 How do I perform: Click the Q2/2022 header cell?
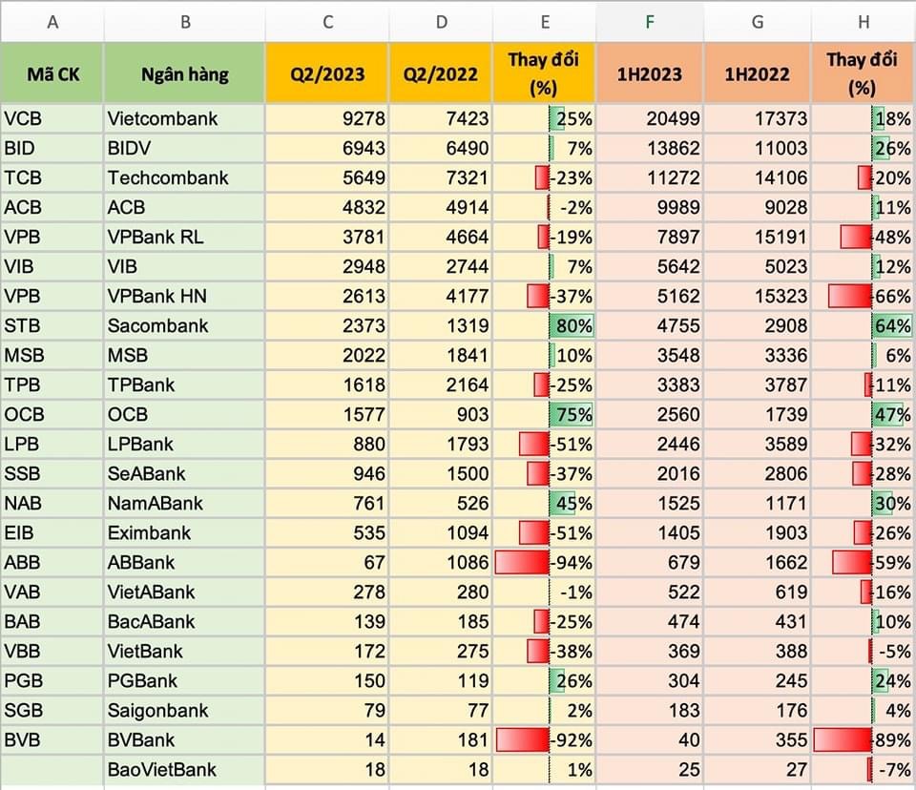click(x=441, y=73)
